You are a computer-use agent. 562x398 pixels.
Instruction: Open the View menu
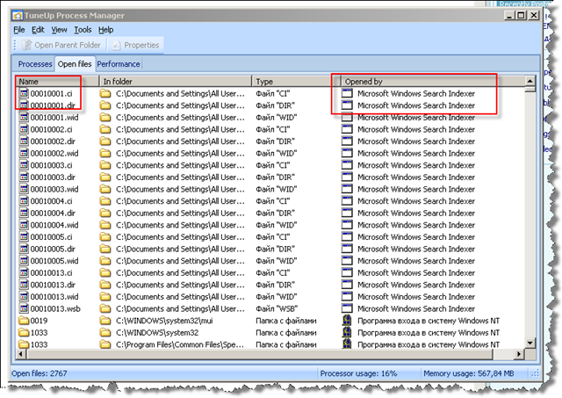[x=61, y=30]
